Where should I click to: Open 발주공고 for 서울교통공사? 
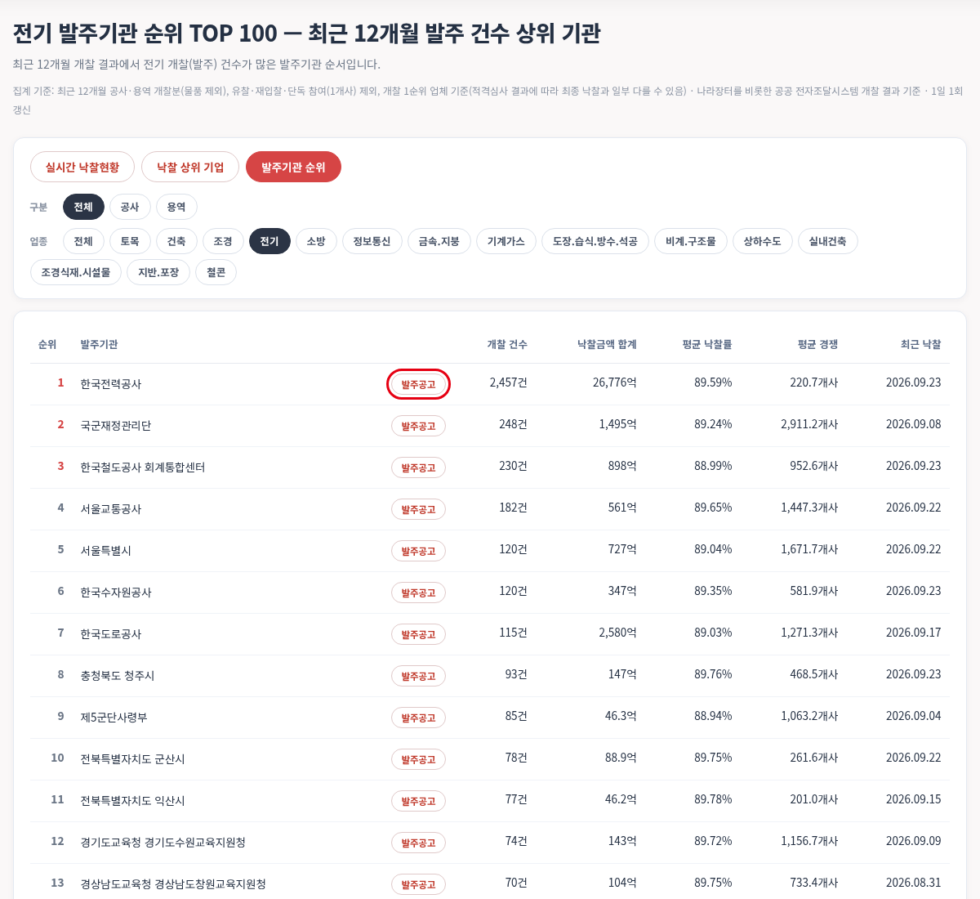(418, 509)
